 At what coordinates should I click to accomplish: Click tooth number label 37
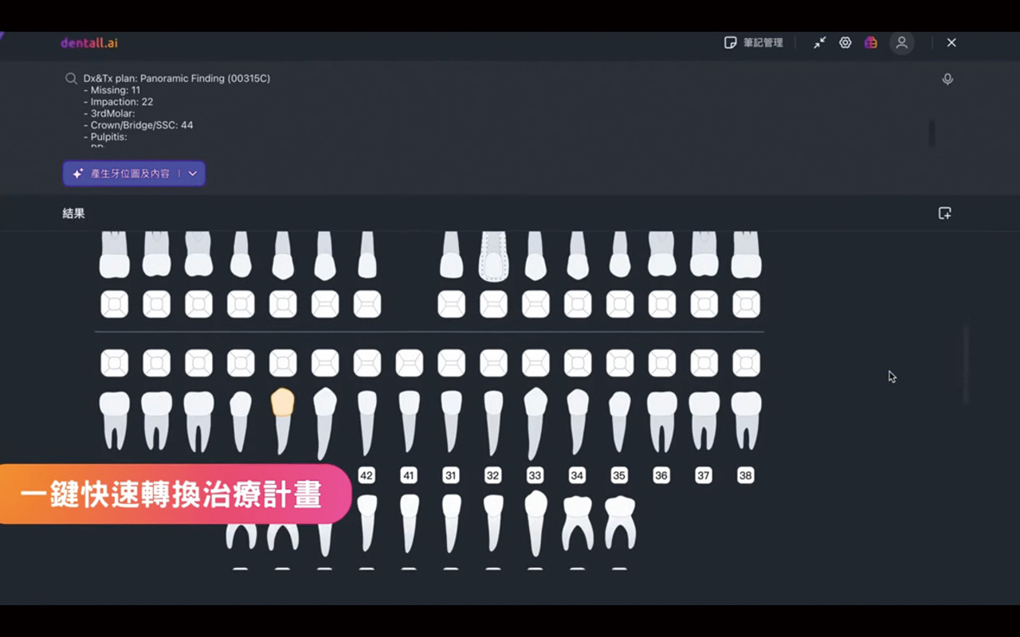coord(704,475)
